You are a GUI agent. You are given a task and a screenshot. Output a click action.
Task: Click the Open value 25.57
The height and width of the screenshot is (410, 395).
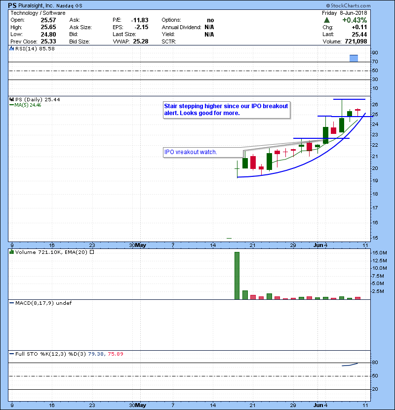coord(48,20)
